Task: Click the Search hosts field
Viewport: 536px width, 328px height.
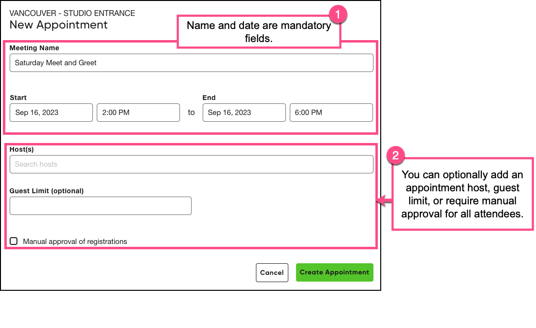Action: click(191, 164)
